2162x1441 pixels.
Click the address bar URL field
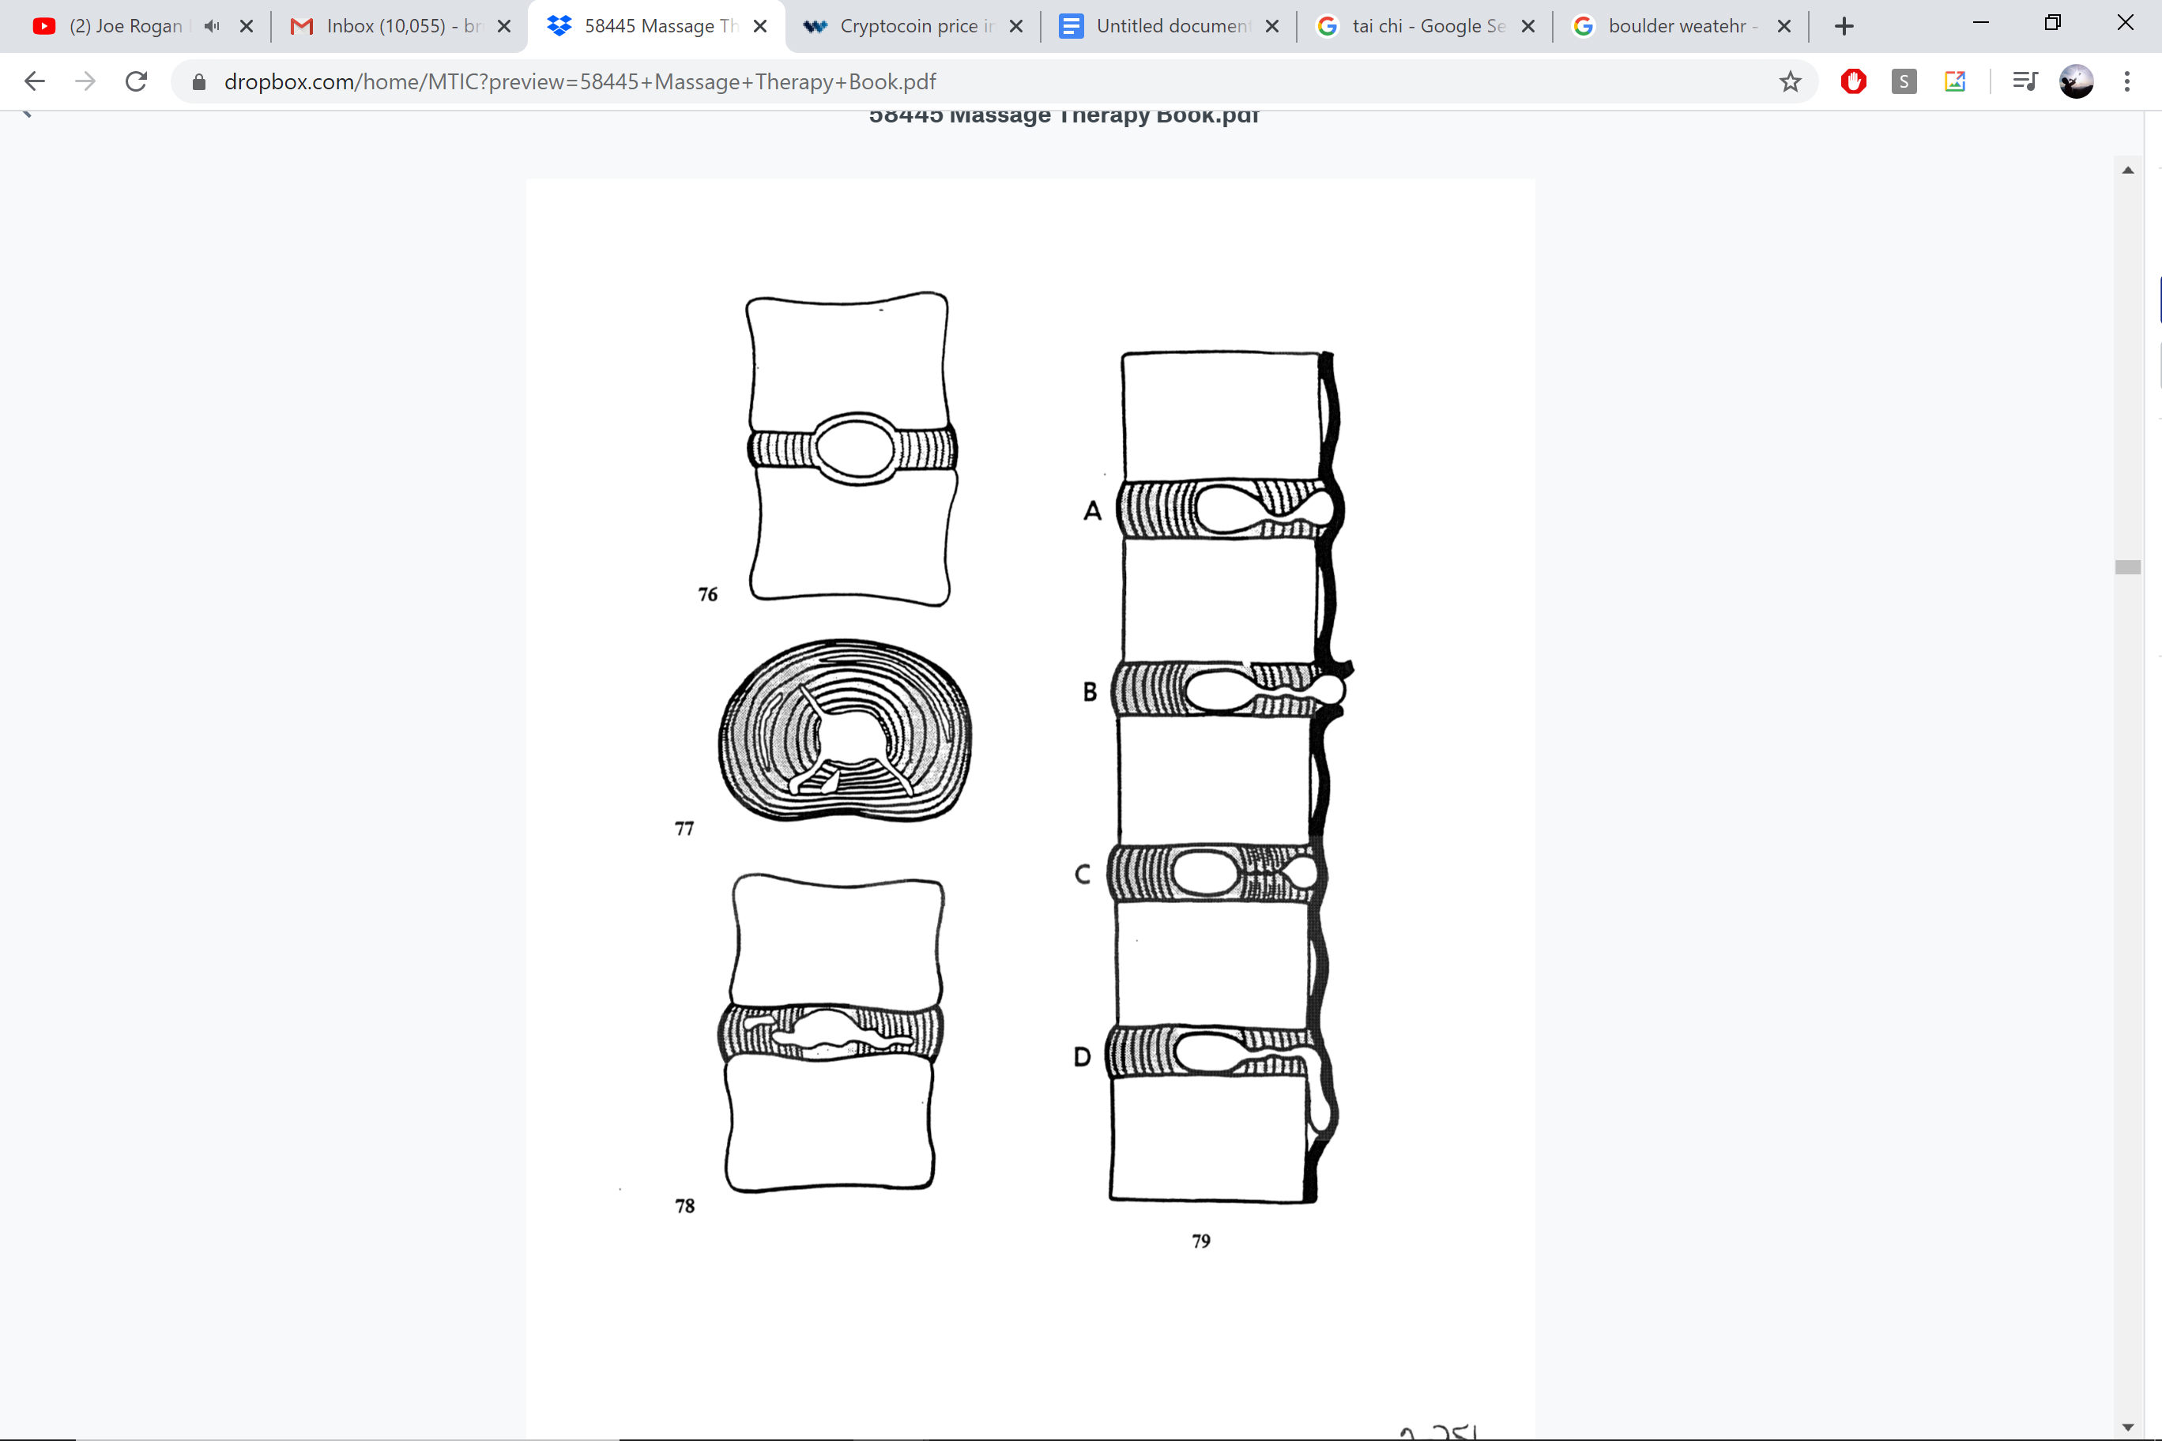(919, 82)
